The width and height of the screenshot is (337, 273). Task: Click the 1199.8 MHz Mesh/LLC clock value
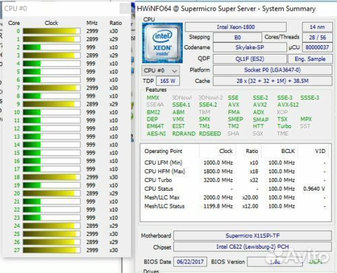coord(218,206)
